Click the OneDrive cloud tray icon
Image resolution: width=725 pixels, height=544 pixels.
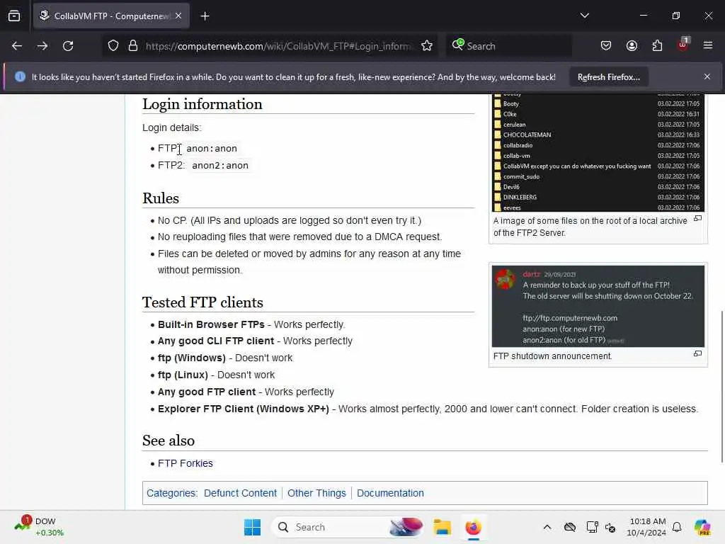pyautogui.click(x=570, y=527)
